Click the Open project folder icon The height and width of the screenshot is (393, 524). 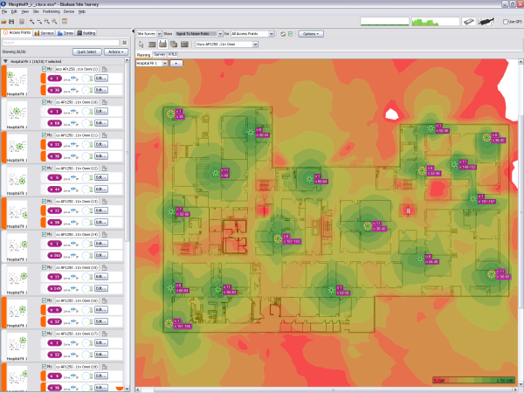click(x=6, y=20)
